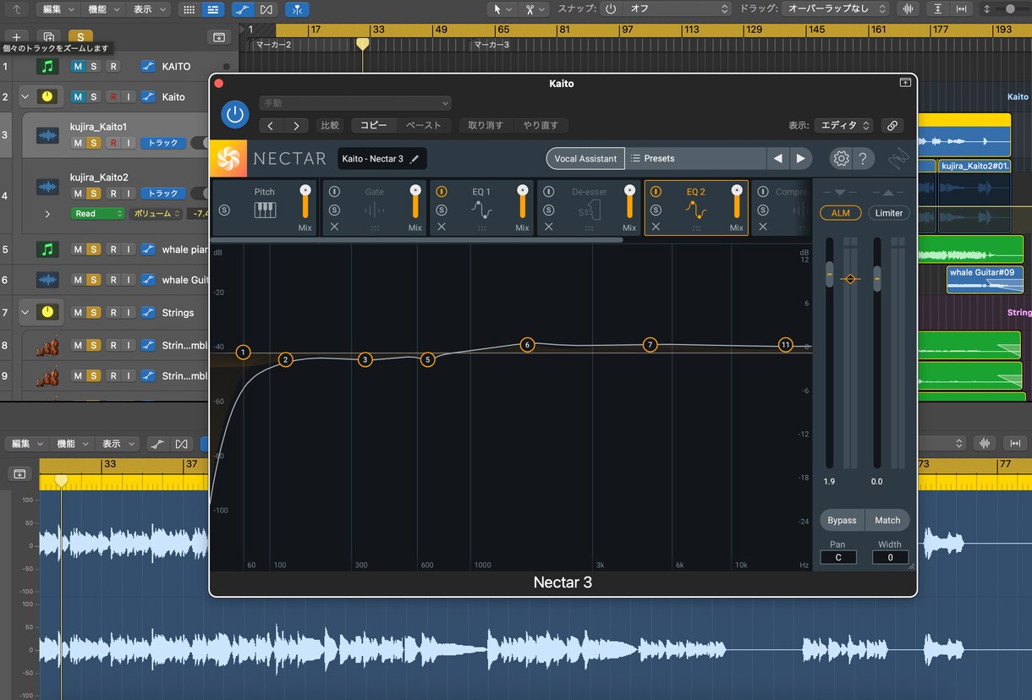This screenshot has height=700, width=1032.
Task: Click the input gain fader reading 1.9
Action: [830, 276]
